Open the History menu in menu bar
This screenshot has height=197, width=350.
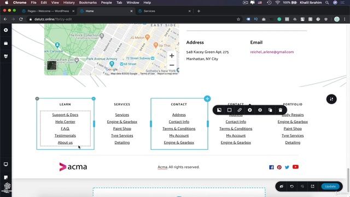69,2
